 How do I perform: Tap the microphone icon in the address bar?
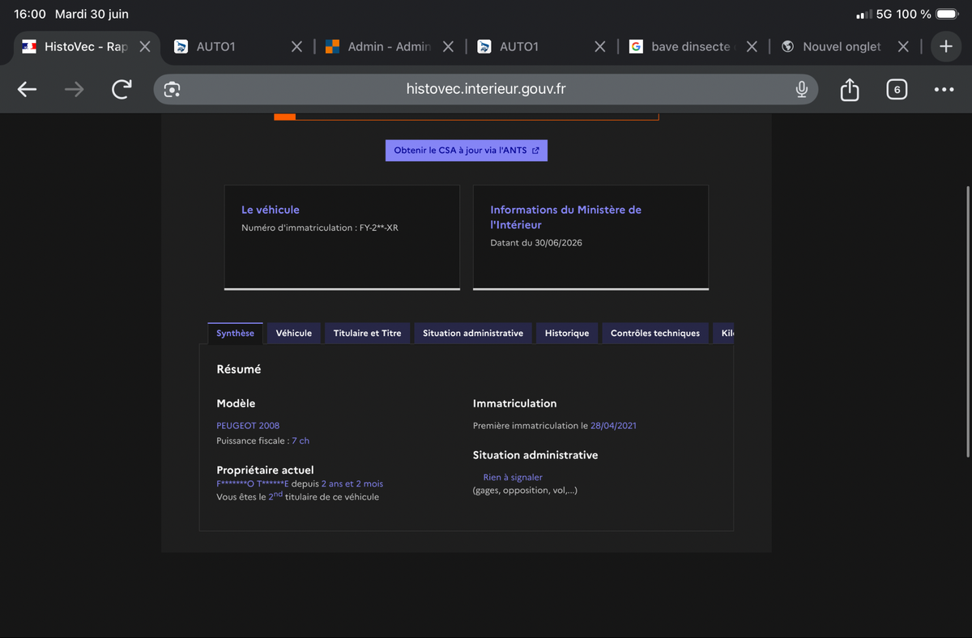[801, 90]
